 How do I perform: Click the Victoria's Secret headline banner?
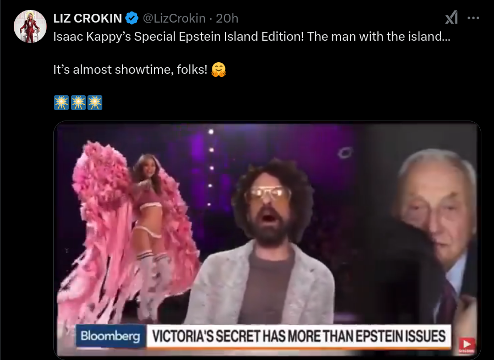(299, 336)
